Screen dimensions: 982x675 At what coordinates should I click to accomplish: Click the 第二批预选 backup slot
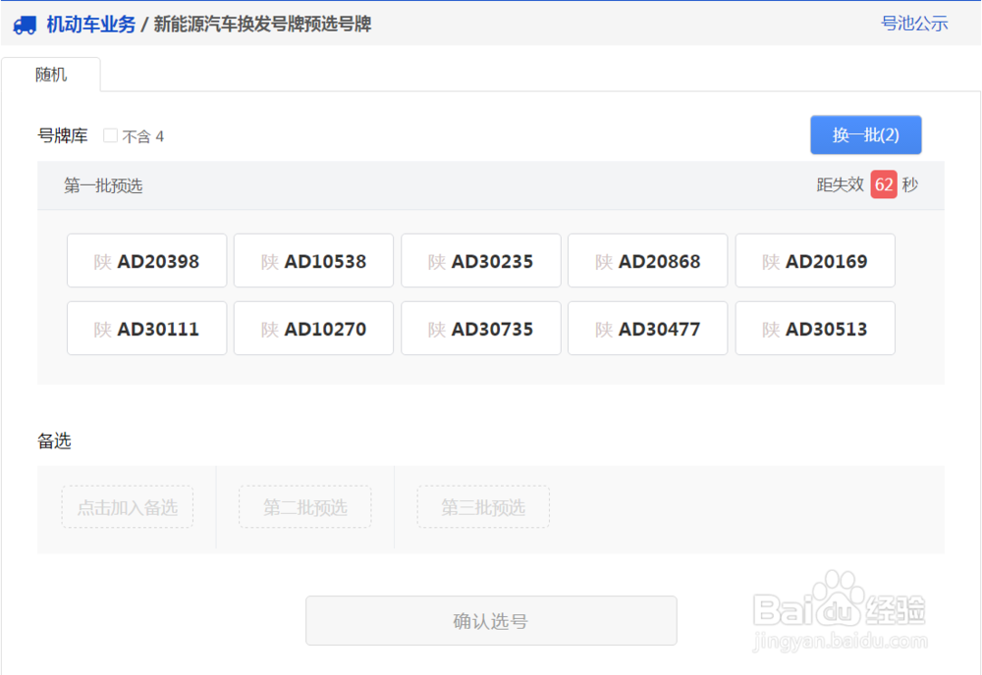click(x=304, y=507)
